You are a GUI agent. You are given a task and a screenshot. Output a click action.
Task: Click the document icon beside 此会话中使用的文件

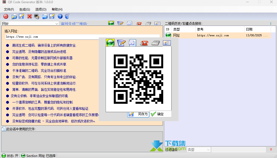pos(3,129)
